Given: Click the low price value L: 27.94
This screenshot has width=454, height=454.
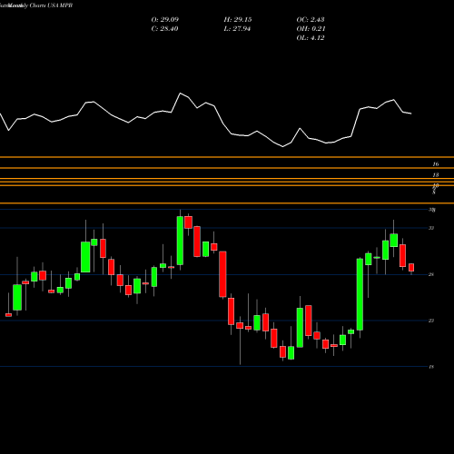Looking at the screenshot, I should click(x=237, y=29).
